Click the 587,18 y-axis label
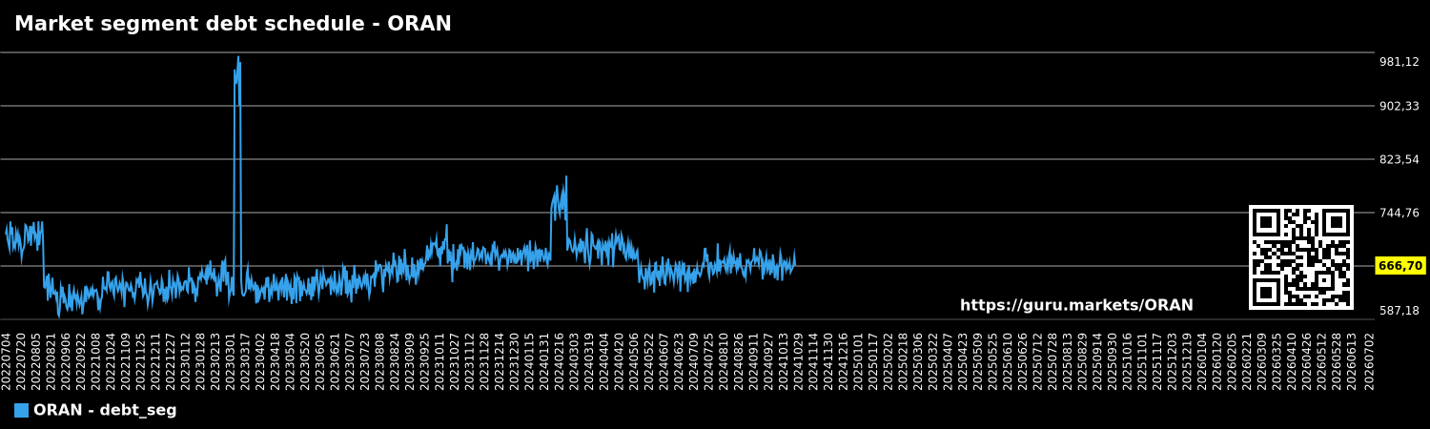 click(1399, 311)
